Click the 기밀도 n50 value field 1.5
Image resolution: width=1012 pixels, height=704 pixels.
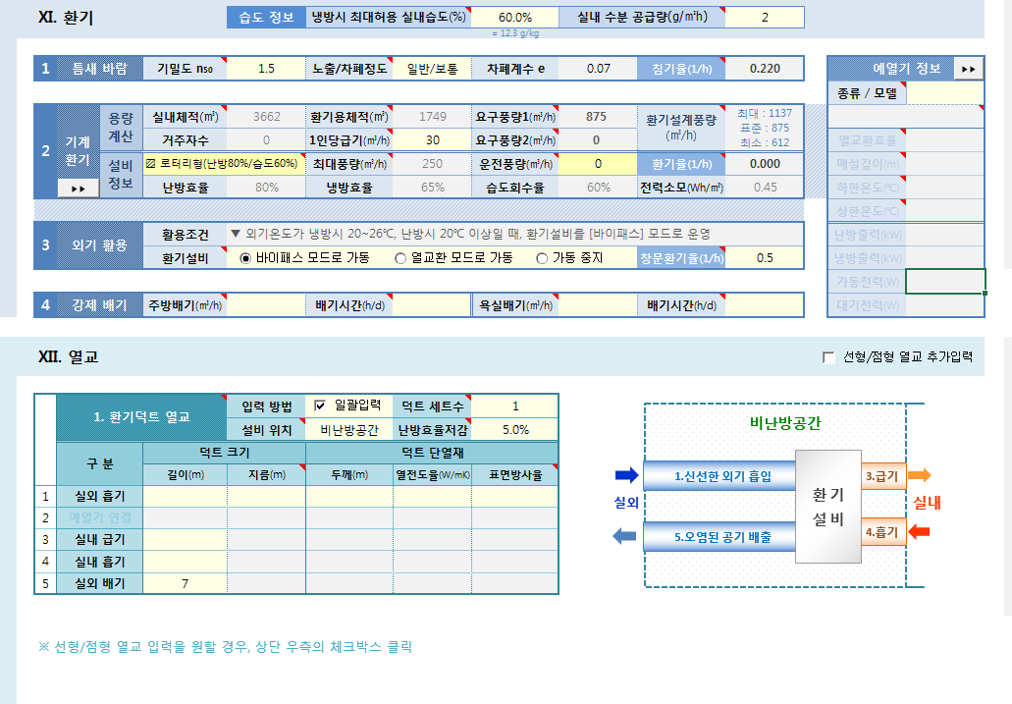(x=266, y=69)
